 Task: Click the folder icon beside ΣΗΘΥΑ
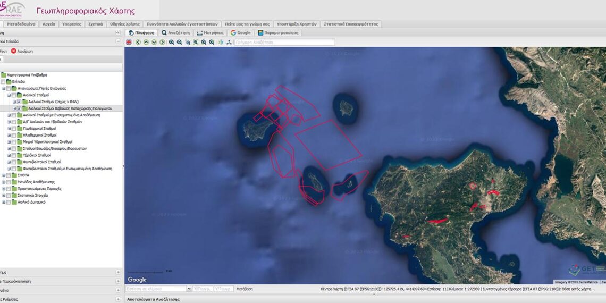[x=14, y=175]
